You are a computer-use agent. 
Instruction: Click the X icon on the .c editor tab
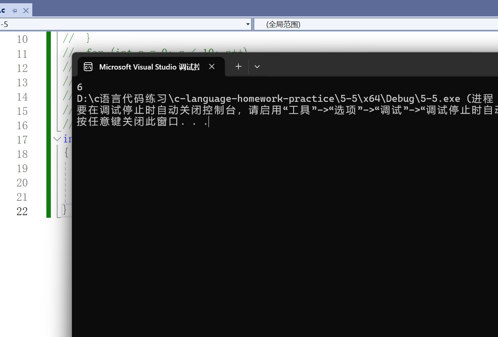click(x=26, y=10)
